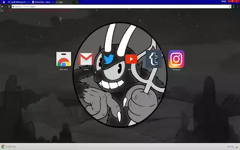Close the second tab with blue favicon
Screen dimensions: 240x150
point(53,2)
